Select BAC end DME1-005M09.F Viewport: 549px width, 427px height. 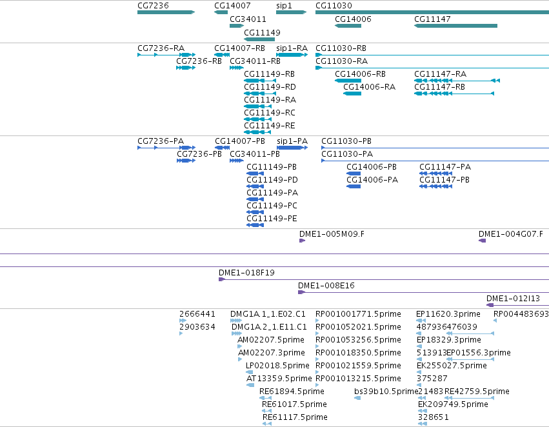coord(302,241)
